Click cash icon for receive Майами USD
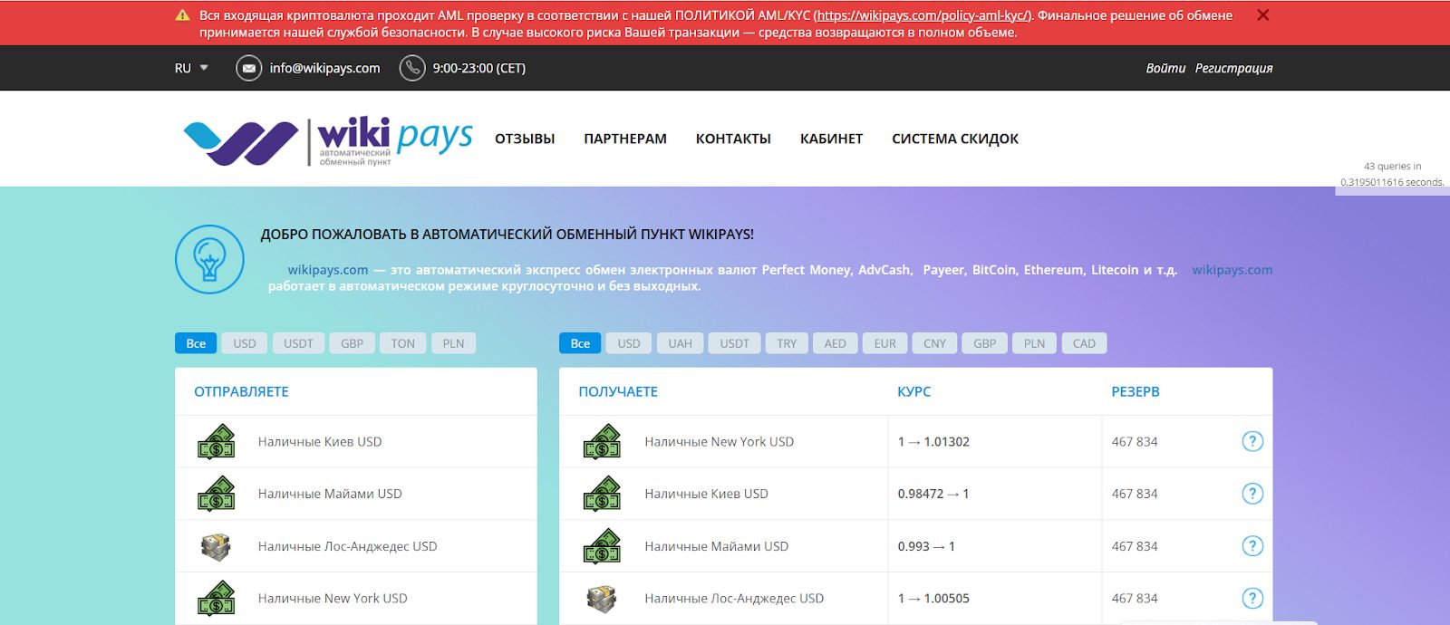This screenshot has width=1450, height=625. 602,546
